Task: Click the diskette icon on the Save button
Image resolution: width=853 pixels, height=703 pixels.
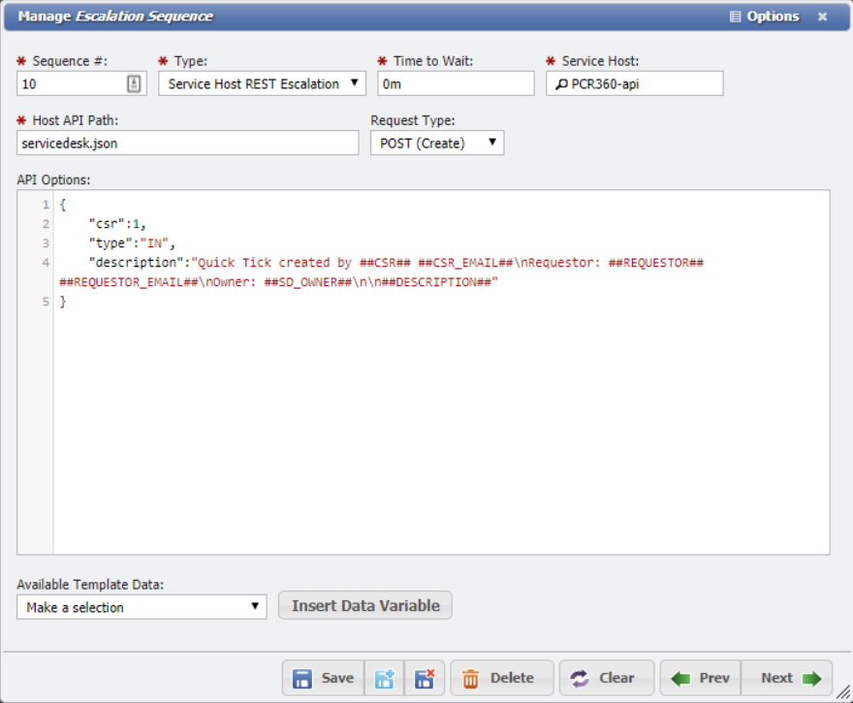Action: [303, 678]
